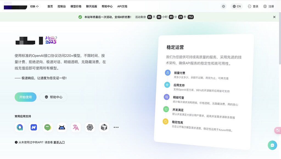Open 帮助中心 in top navigation

[107, 6]
